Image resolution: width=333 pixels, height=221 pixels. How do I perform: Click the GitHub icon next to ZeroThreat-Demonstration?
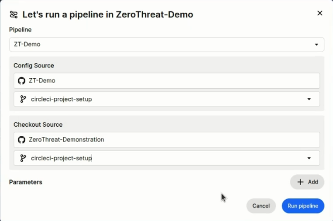point(22,139)
